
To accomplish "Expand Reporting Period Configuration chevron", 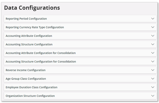I will 153,19.
